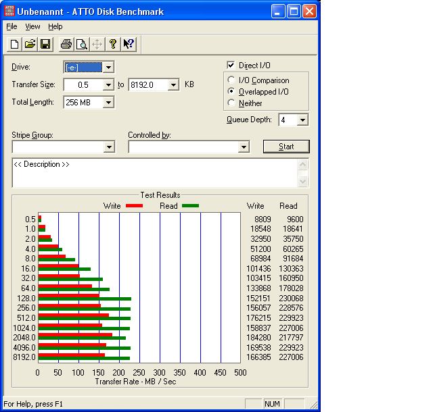The width and height of the screenshot is (433, 412).
Task: Click the Description scrollbar up arrow
Action: (302, 165)
